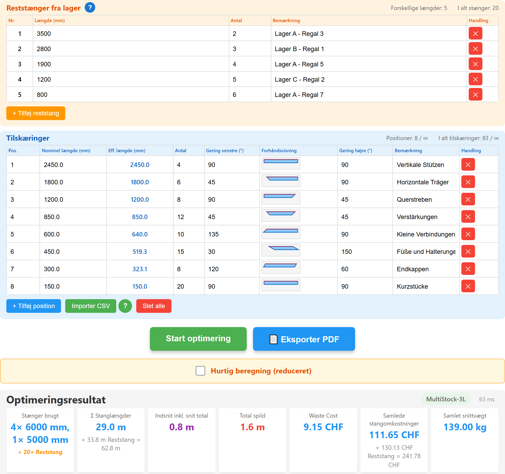Remove the 1200 mm reststang row
Viewport: 505px width, 474px height.
475,79
